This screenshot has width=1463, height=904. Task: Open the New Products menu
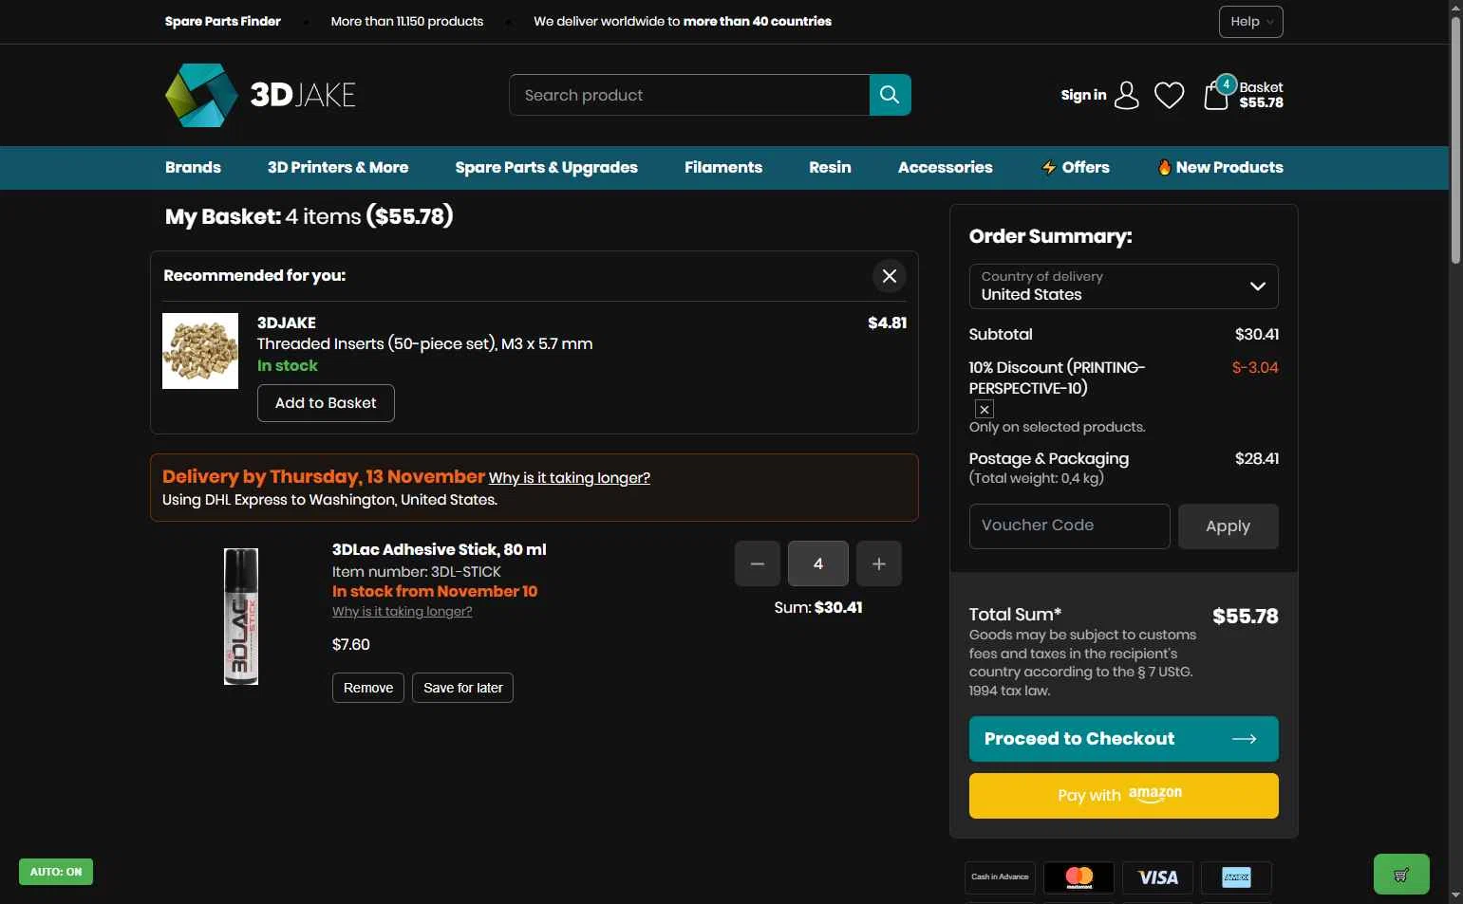click(1220, 168)
